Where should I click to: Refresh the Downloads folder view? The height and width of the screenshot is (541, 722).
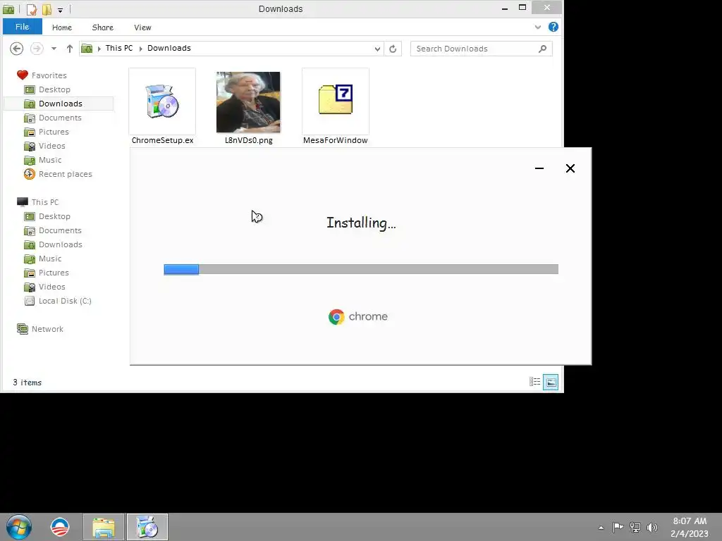(393, 49)
